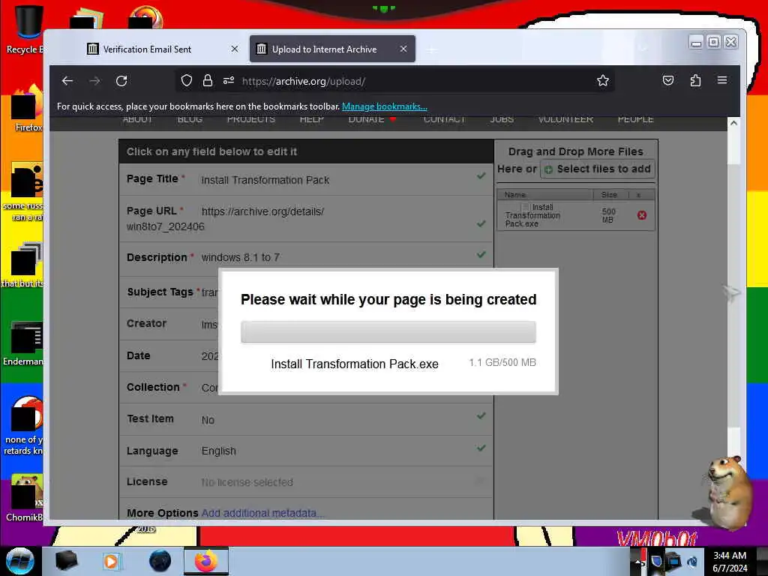Edit the Description field windows 8.1 to 7
This screenshot has width=768, height=576.
click(241, 257)
